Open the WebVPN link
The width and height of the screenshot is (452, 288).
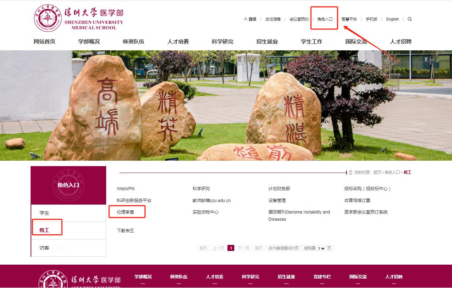pos(126,188)
